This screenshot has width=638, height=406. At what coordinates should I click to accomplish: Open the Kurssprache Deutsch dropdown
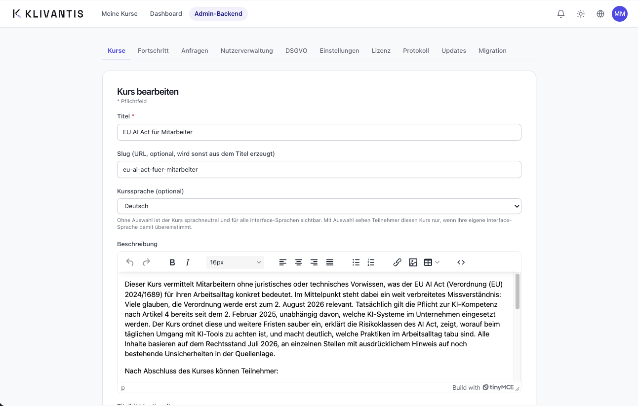point(319,206)
